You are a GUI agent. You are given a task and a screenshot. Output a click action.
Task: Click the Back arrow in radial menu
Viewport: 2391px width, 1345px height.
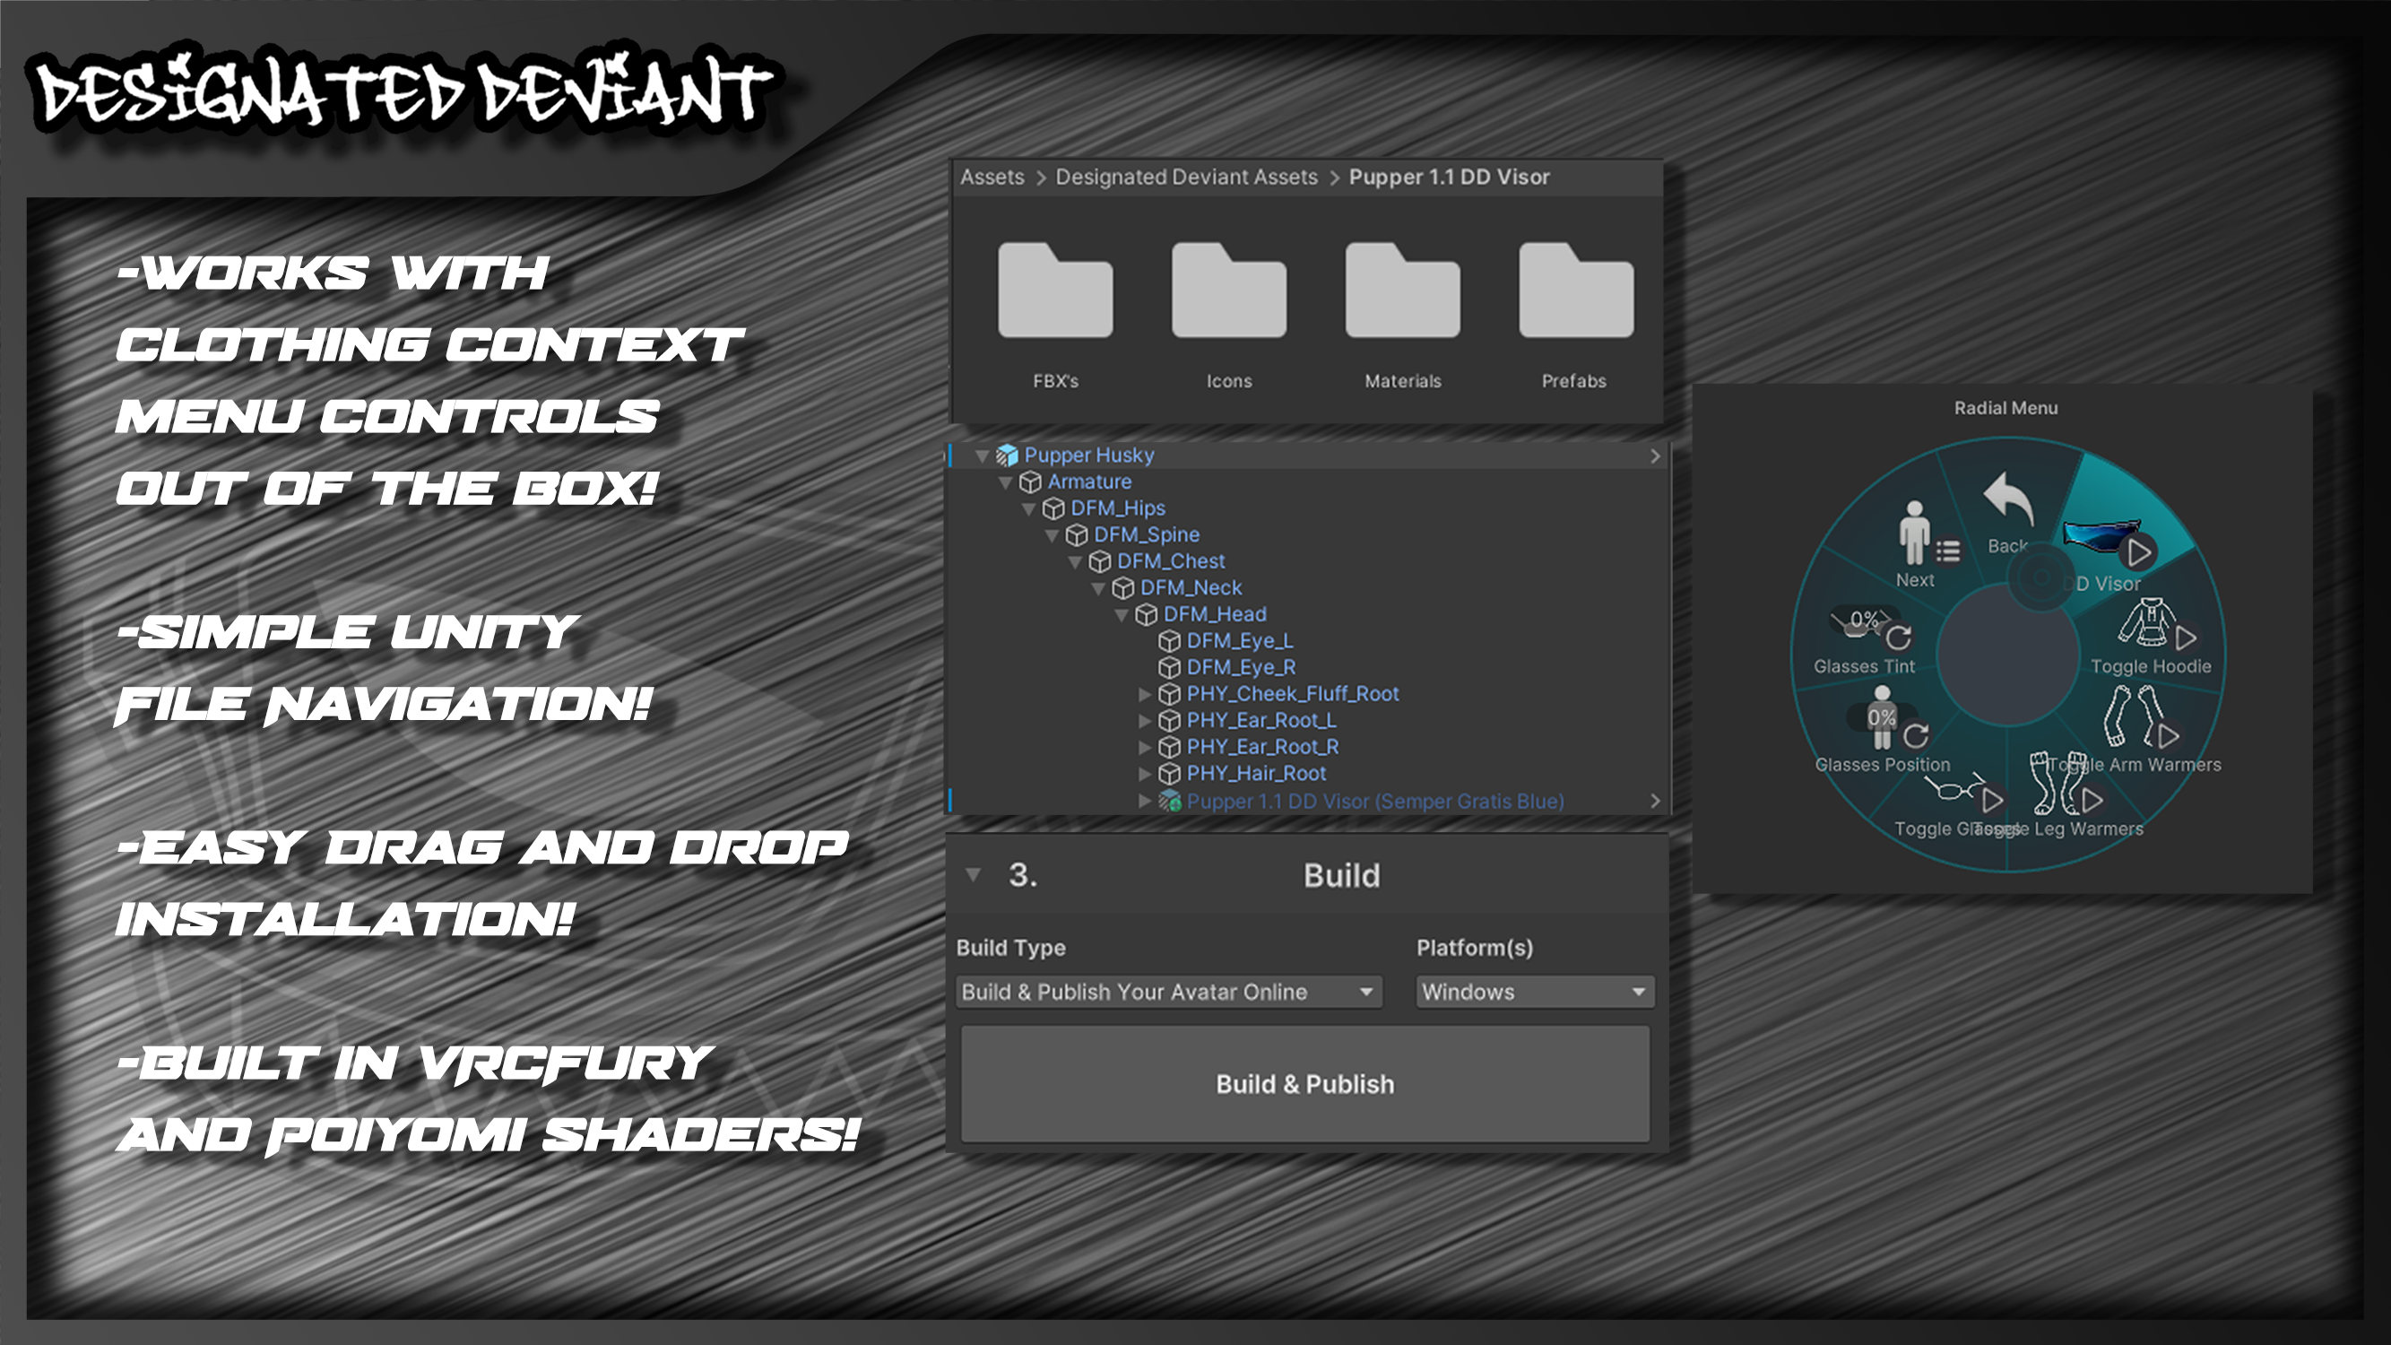click(2008, 499)
